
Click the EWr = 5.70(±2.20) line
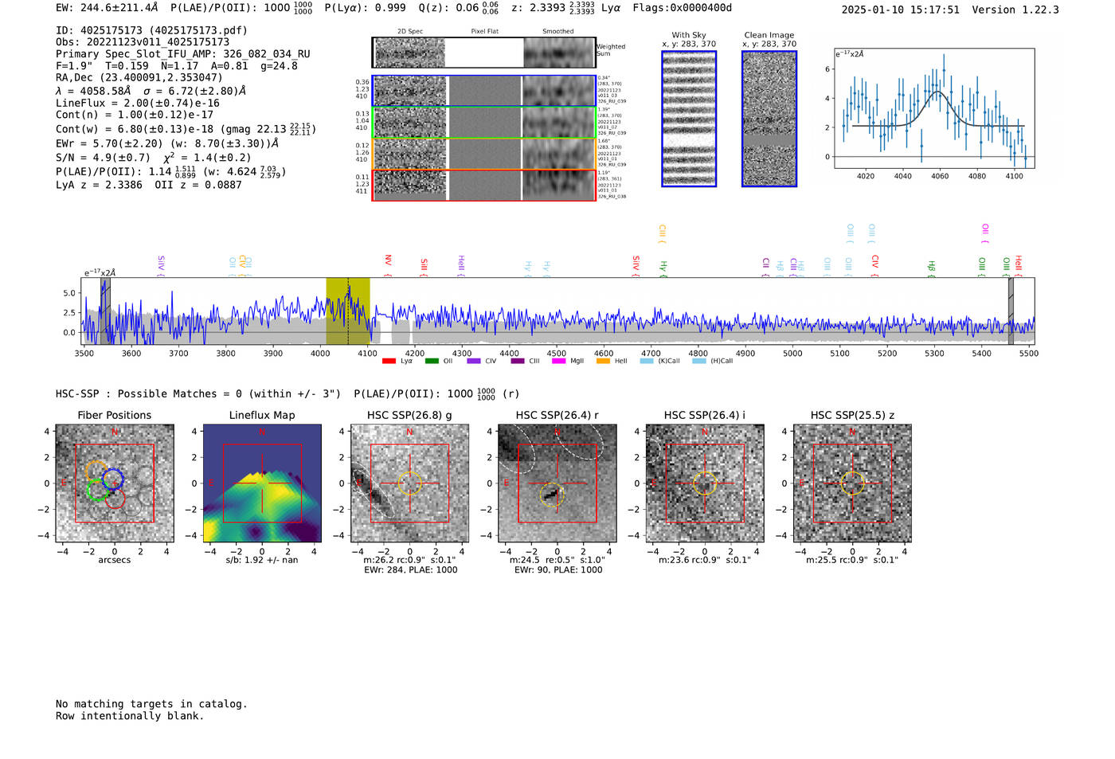[167, 144]
